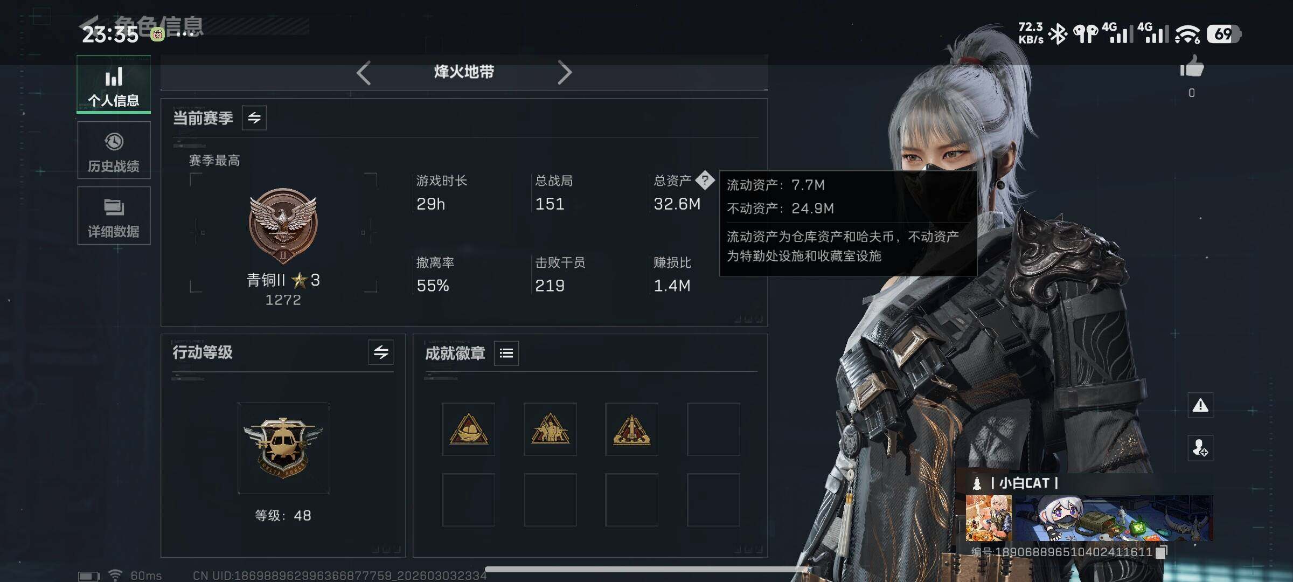Go to the next game mode arrow
1293x582 pixels.
[x=564, y=73]
